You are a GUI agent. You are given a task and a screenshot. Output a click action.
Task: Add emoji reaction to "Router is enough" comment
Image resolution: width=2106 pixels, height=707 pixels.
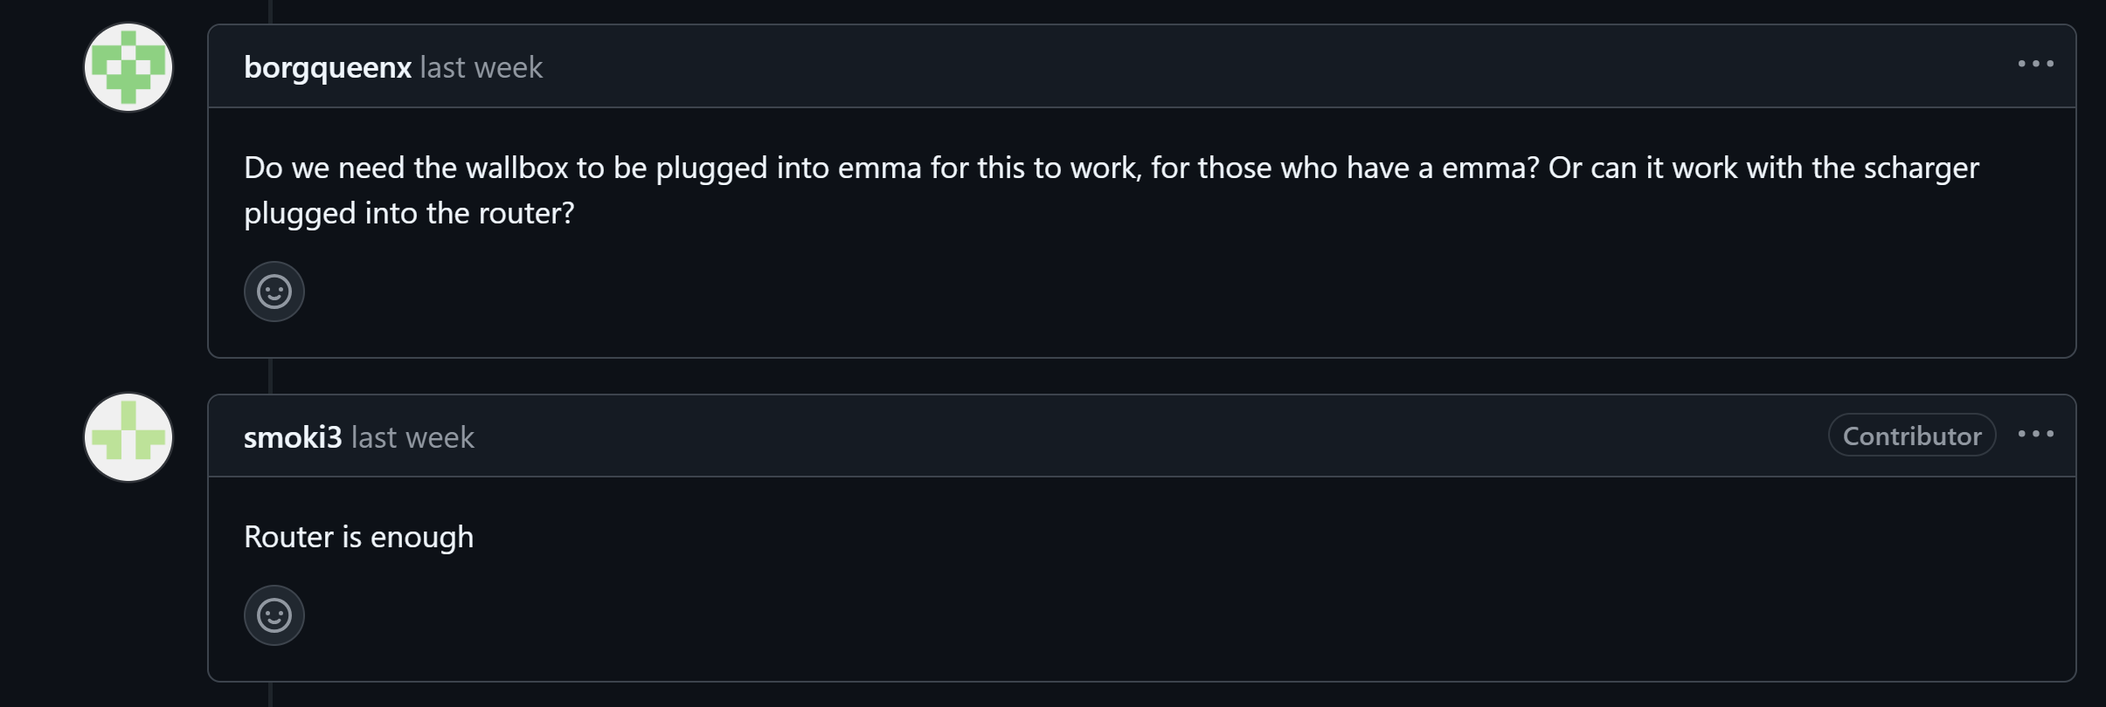274,615
